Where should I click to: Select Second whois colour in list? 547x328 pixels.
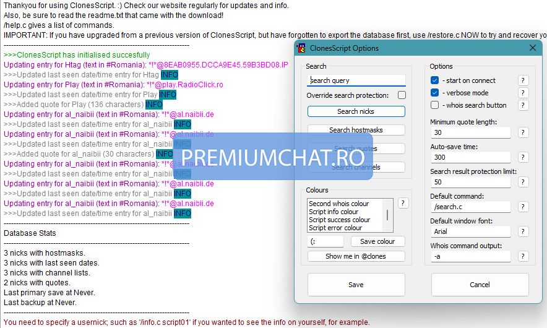coord(338,204)
